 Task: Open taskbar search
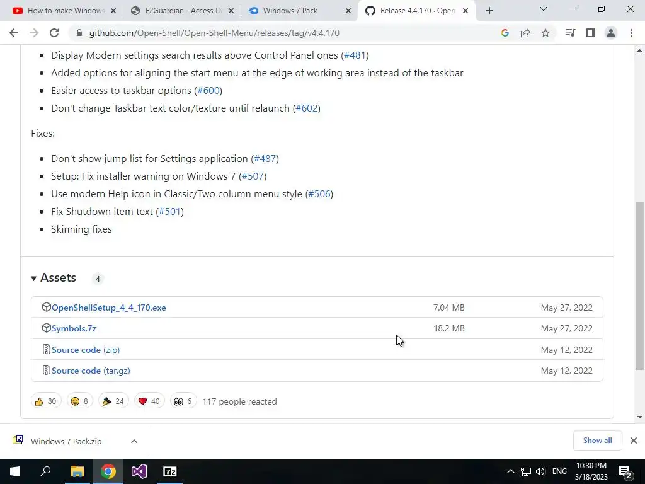click(45, 471)
